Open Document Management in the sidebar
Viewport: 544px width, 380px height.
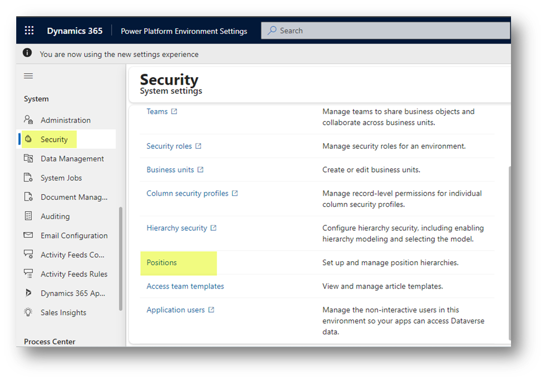pyautogui.click(x=74, y=197)
